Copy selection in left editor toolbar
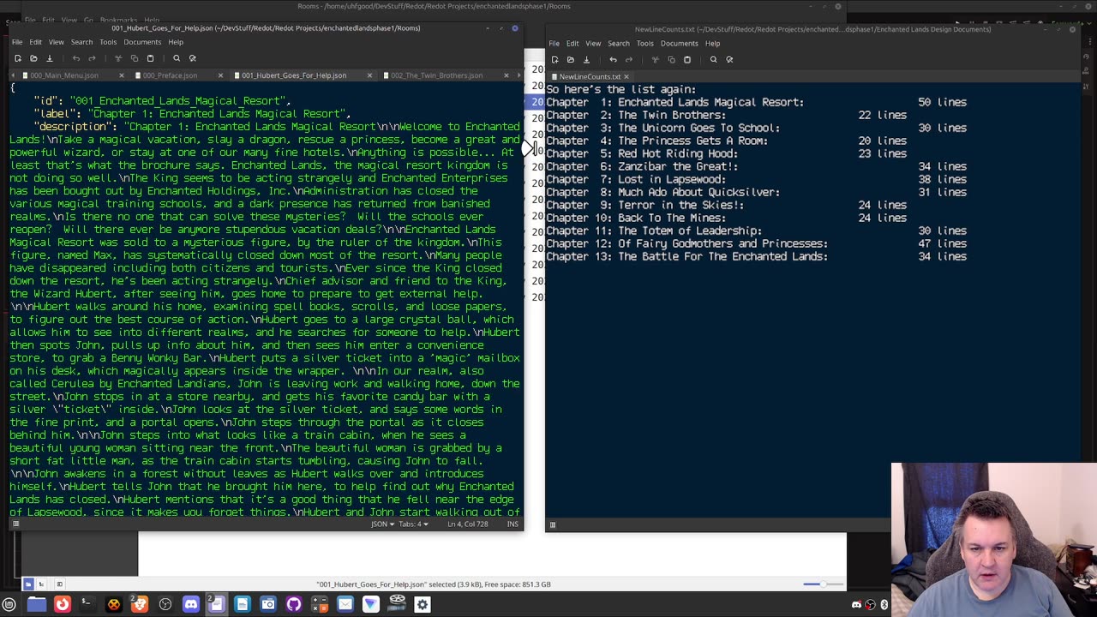Image resolution: width=1097 pixels, height=617 pixels. (x=134, y=58)
